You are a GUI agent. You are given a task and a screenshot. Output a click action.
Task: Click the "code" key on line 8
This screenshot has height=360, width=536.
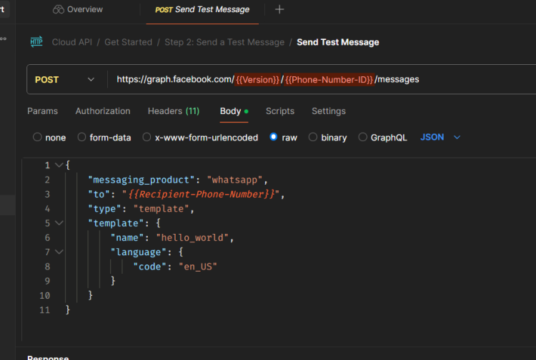[150, 267]
